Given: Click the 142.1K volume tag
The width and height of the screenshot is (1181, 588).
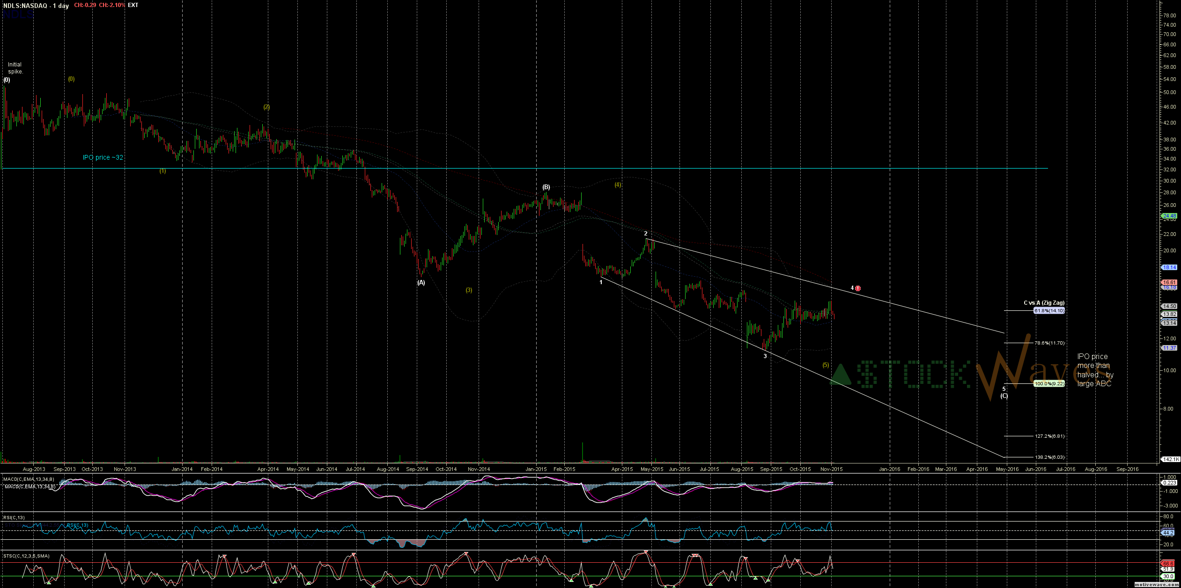Looking at the screenshot, I should (x=1169, y=459).
